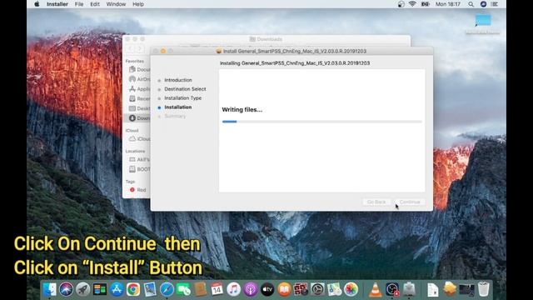Screen dimensions: 533x300
Task: Open the Help menu
Action: point(138,4)
